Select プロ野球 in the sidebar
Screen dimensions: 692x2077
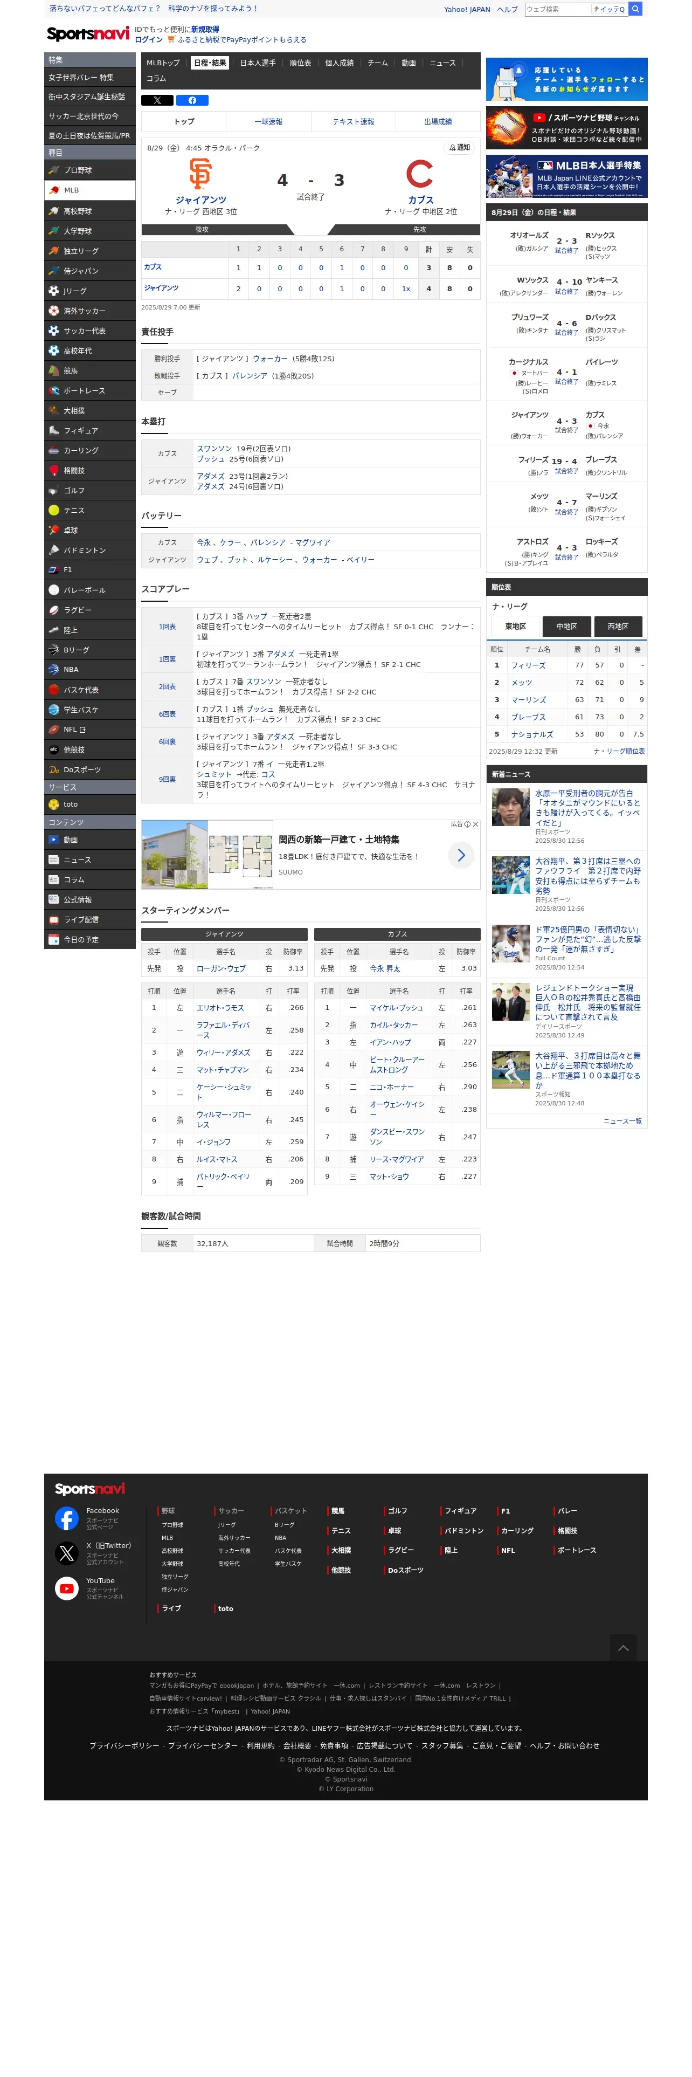89,170
